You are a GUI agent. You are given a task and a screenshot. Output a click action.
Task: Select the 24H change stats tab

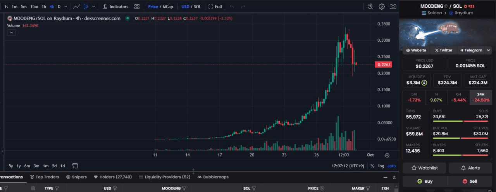[x=480, y=97]
